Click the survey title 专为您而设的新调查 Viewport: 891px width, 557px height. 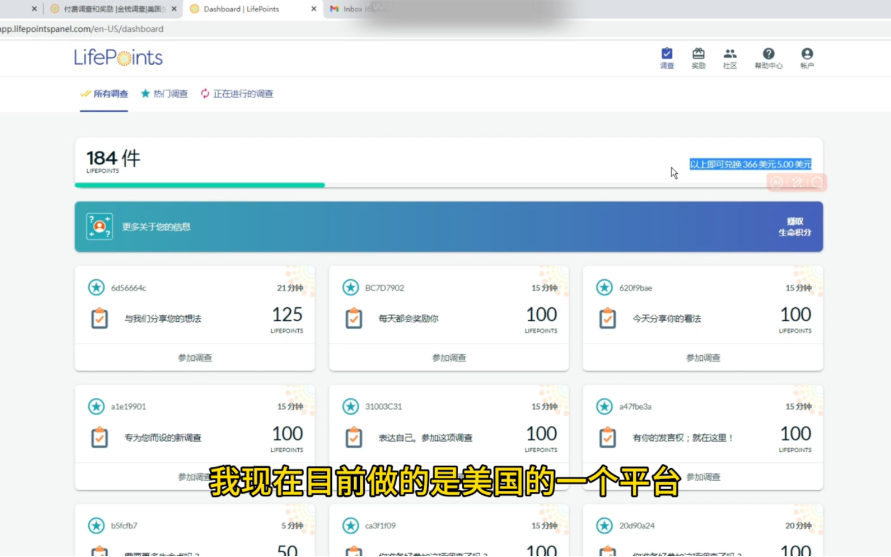pos(163,438)
